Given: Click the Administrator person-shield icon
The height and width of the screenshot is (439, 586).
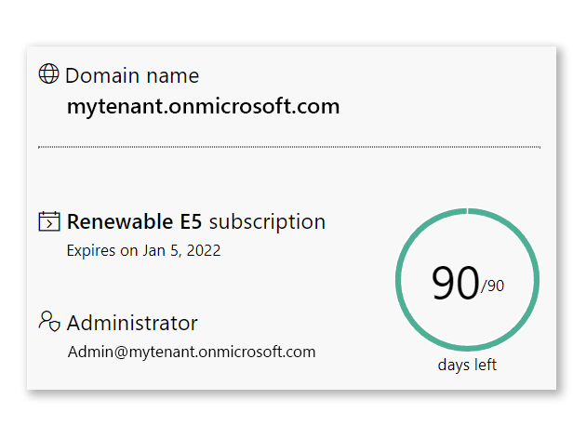Looking at the screenshot, I should (49, 322).
